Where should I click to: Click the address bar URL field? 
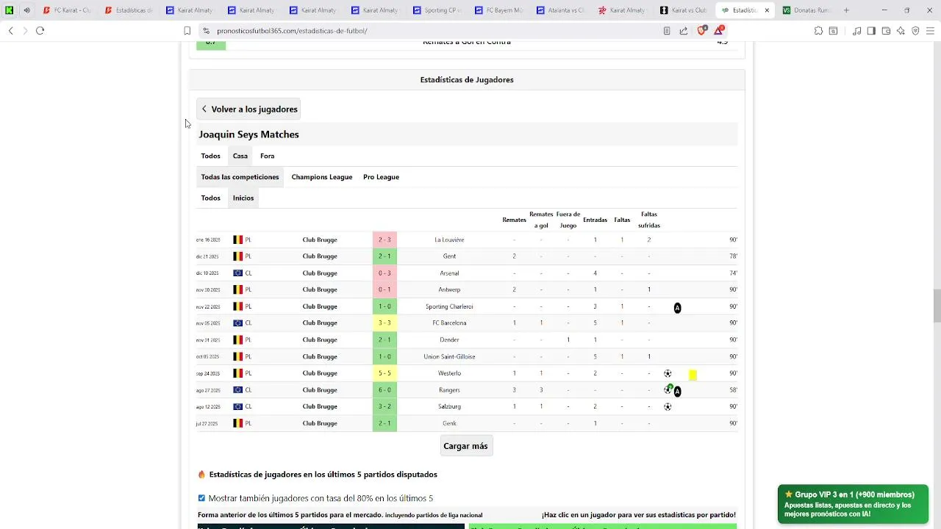(x=434, y=31)
